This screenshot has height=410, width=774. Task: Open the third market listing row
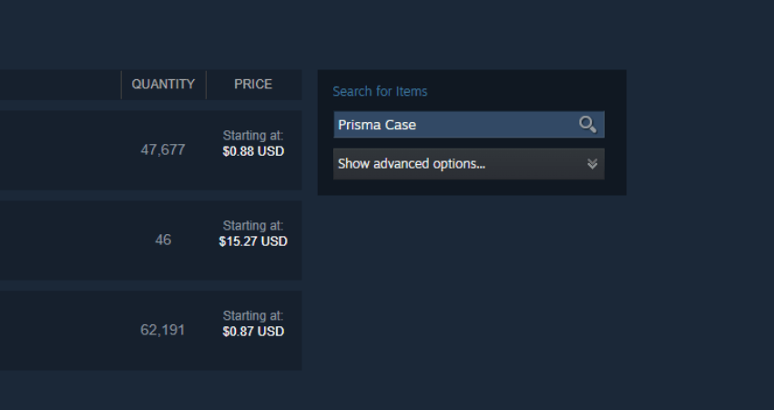150,330
